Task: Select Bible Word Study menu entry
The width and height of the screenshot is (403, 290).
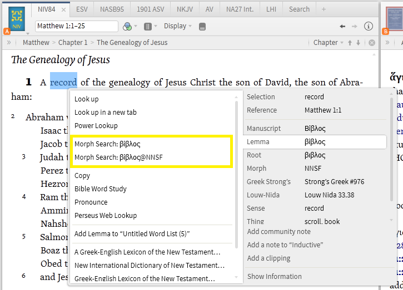Action: [x=101, y=189]
